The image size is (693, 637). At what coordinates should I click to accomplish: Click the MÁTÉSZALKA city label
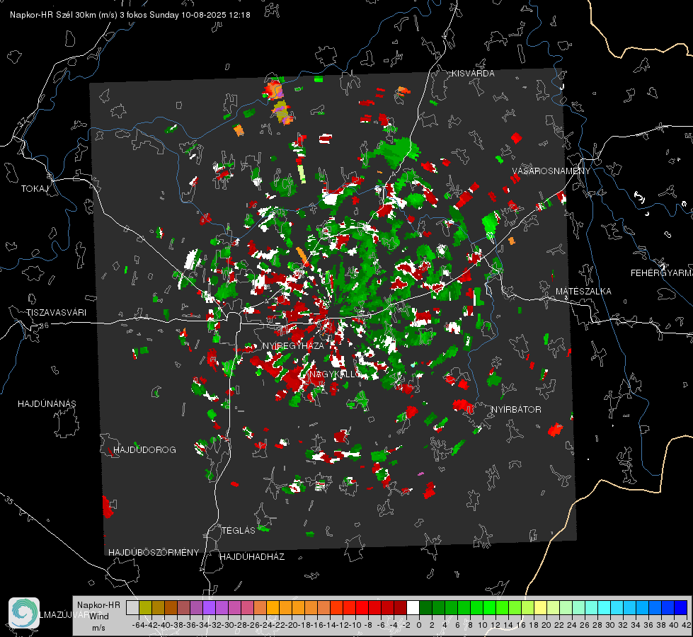coord(583,292)
